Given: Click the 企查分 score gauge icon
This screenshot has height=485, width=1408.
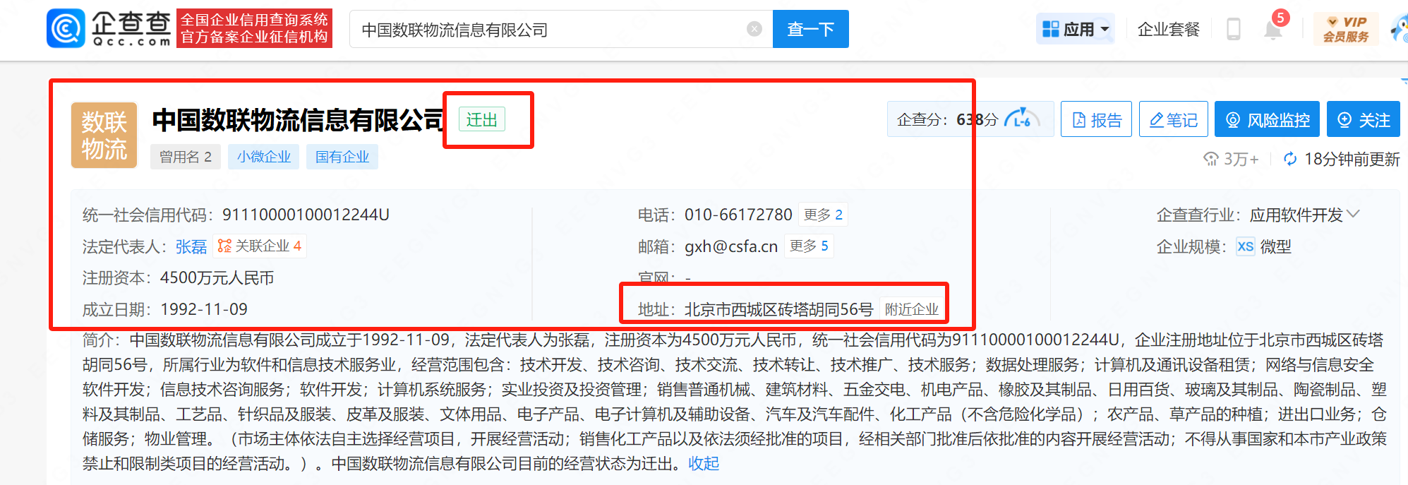Looking at the screenshot, I should [x=1023, y=119].
